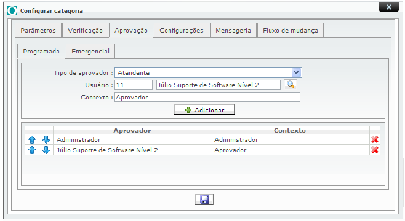Expand the Tipo de aprovador dropdown arrow
The height and width of the screenshot is (221, 405).
296,72
